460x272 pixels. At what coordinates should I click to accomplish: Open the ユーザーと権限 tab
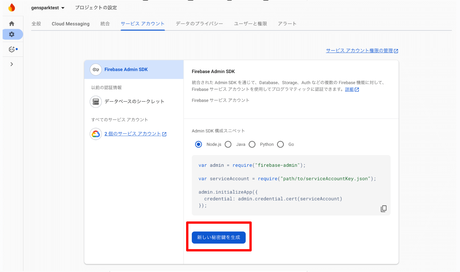point(250,24)
